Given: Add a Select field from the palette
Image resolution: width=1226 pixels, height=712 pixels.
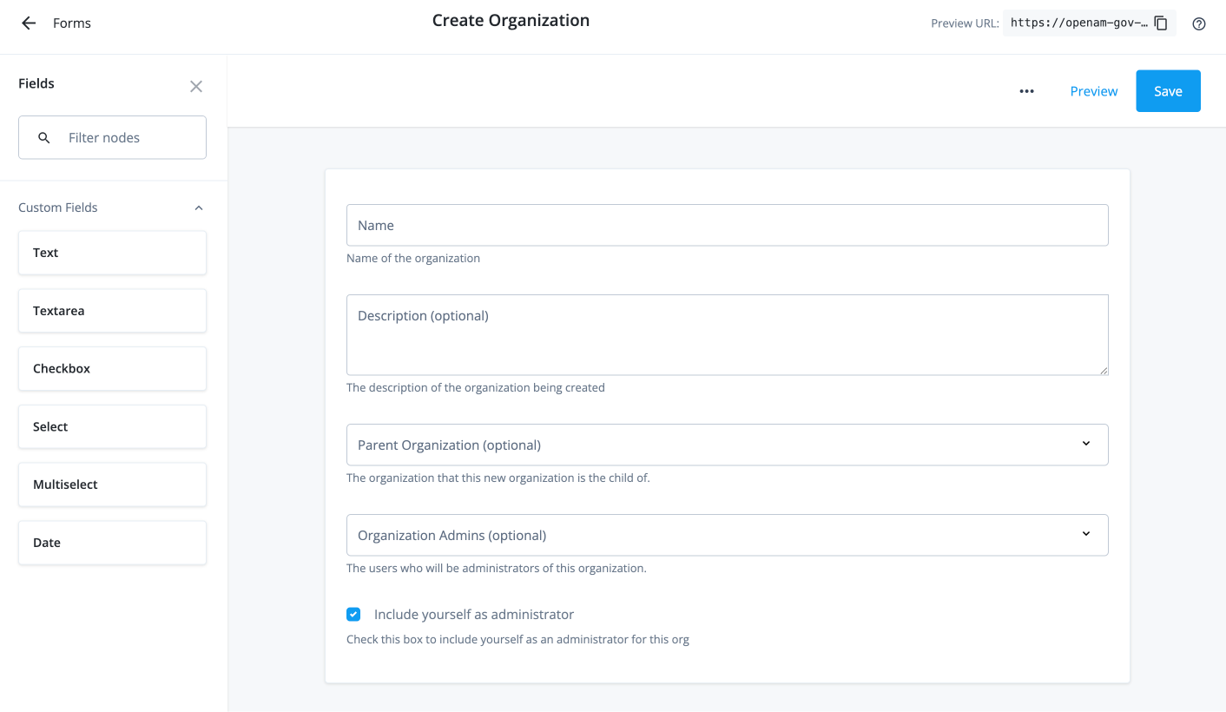Looking at the screenshot, I should point(112,426).
